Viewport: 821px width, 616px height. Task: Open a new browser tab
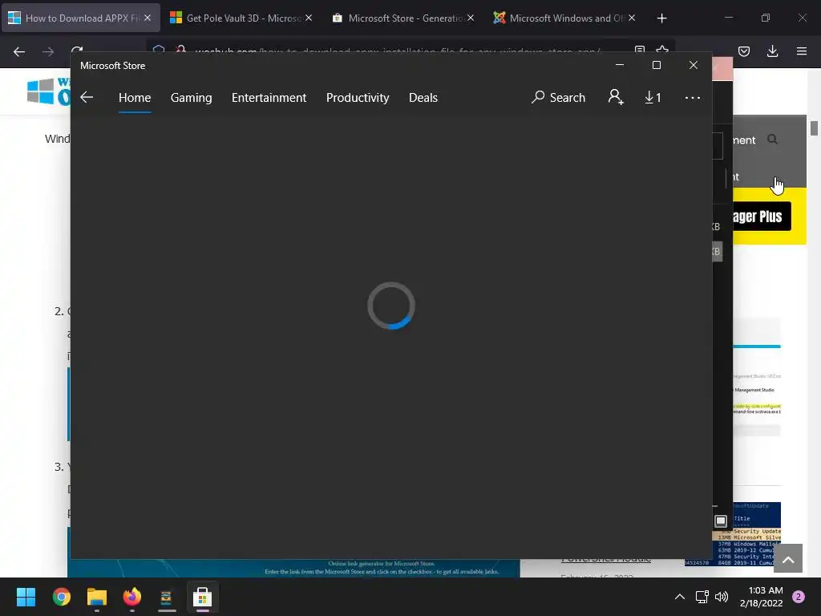click(661, 18)
